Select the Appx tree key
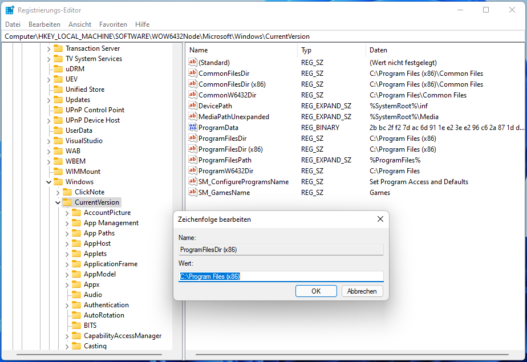 pyautogui.click(x=91, y=284)
